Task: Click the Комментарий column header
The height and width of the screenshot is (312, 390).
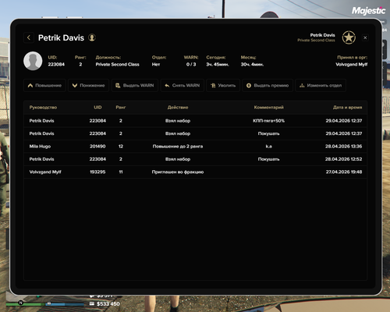Action: tap(268, 108)
